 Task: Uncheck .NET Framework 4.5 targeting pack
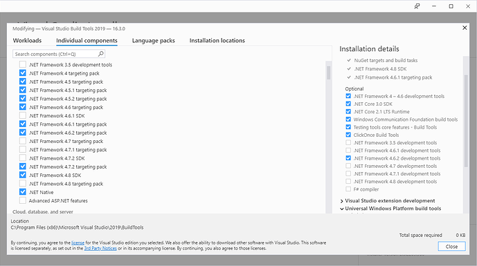(x=23, y=82)
